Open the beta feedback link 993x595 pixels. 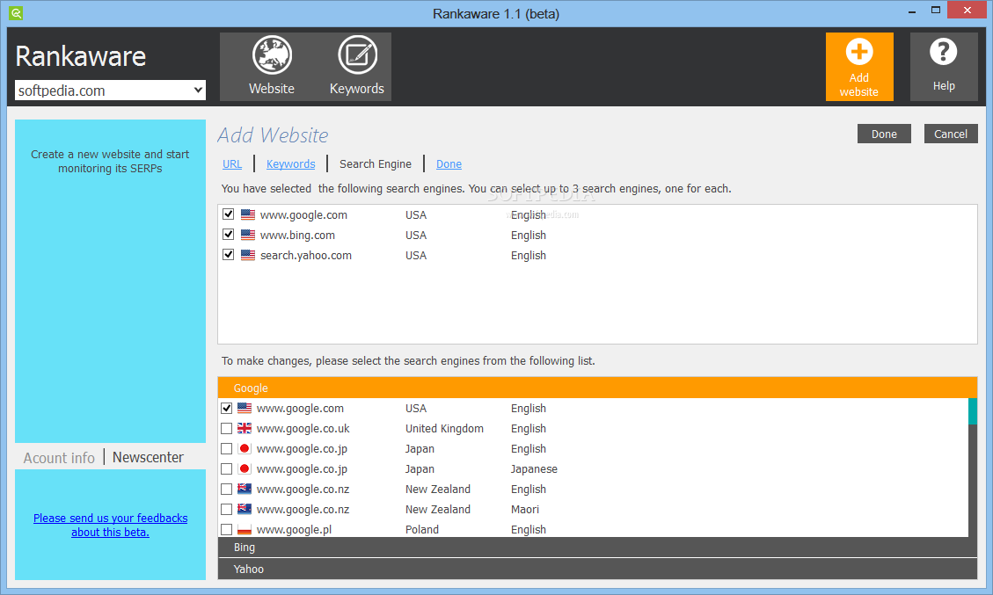(x=110, y=525)
